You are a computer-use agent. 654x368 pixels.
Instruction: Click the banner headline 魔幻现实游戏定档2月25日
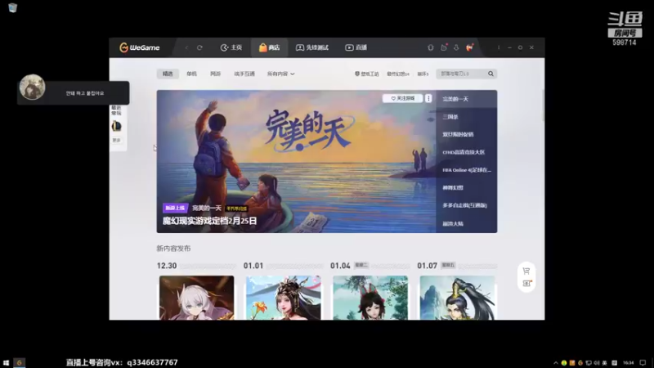[209, 221]
